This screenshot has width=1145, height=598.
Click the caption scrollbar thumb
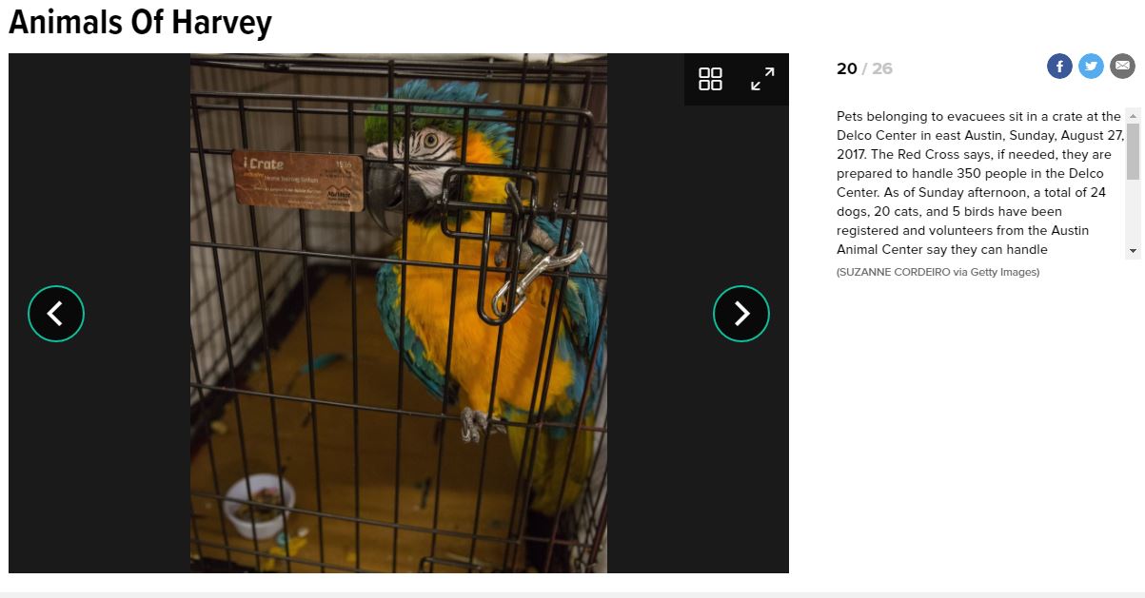click(1133, 151)
